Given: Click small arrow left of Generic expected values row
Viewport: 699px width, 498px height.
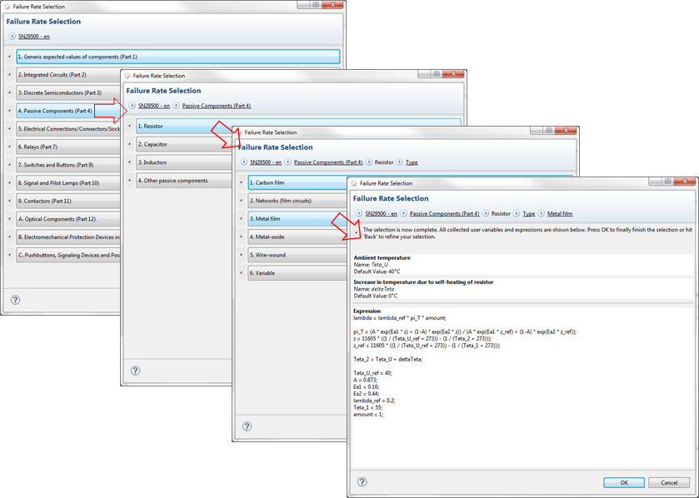Looking at the screenshot, I should click(x=9, y=57).
